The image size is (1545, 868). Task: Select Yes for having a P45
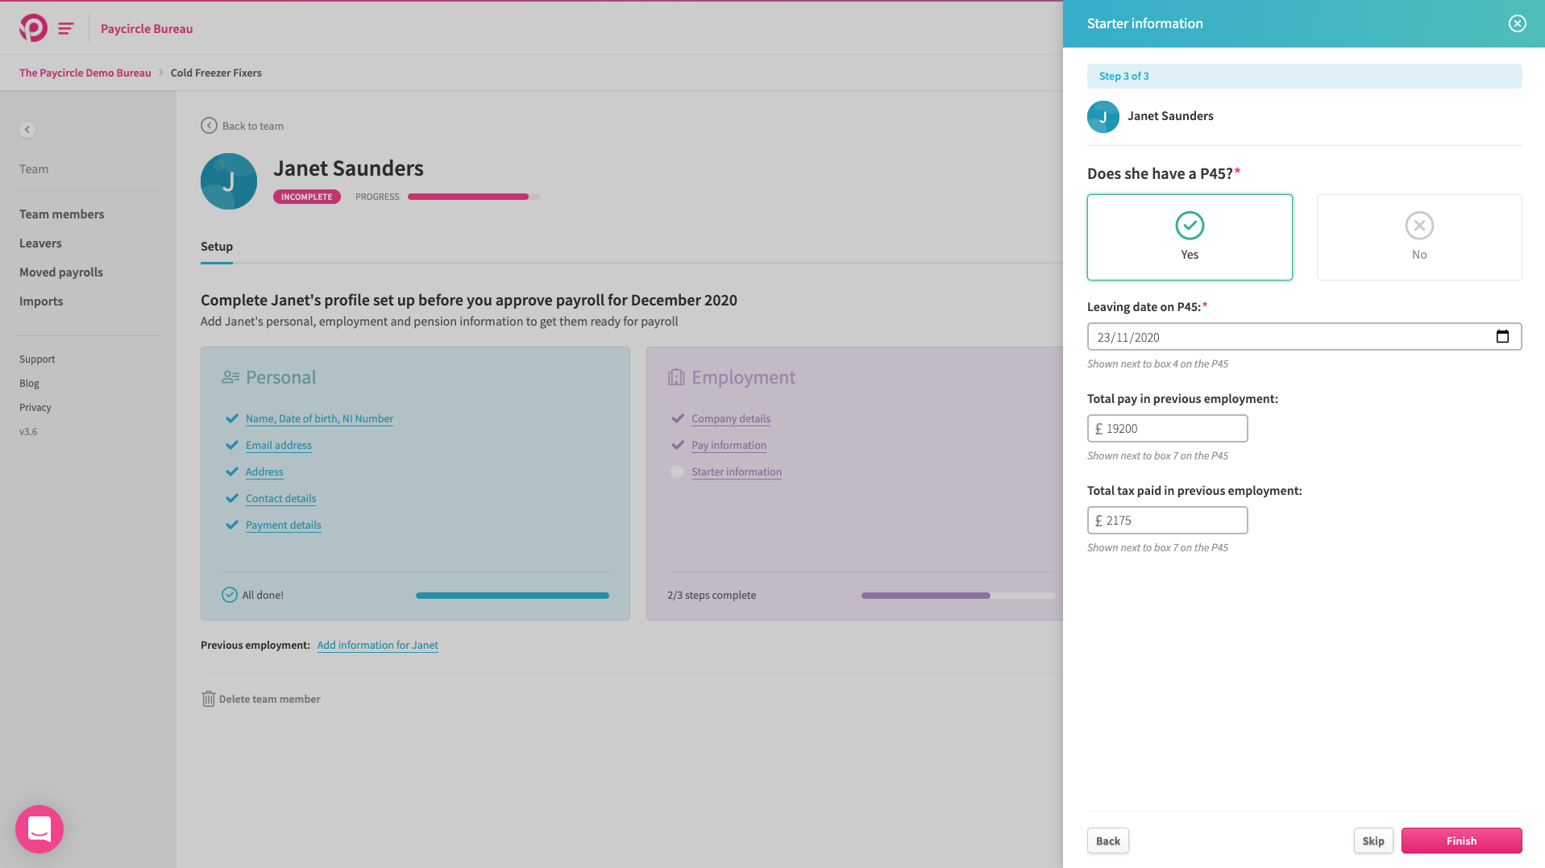point(1189,237)
